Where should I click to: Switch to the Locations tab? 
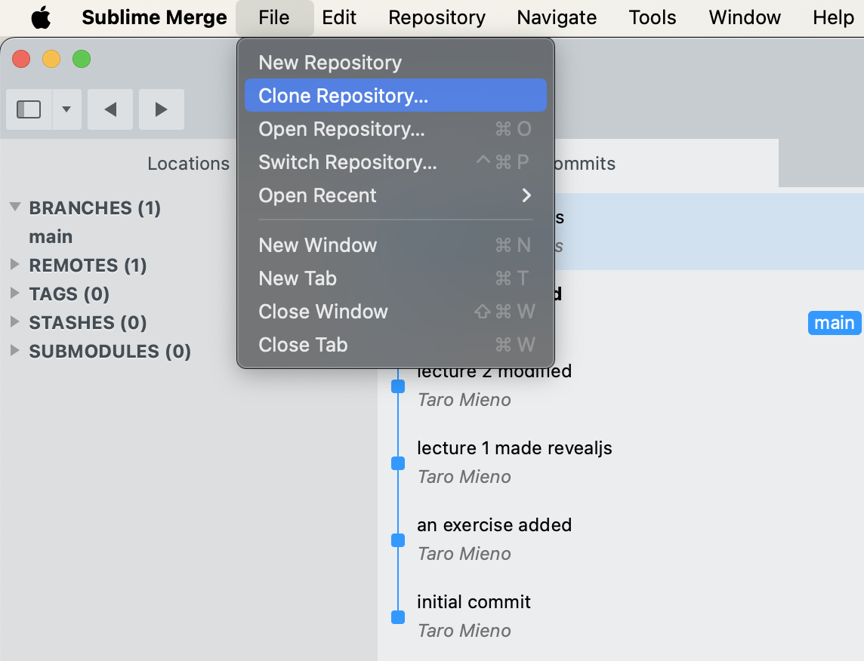tap(188, 164)
